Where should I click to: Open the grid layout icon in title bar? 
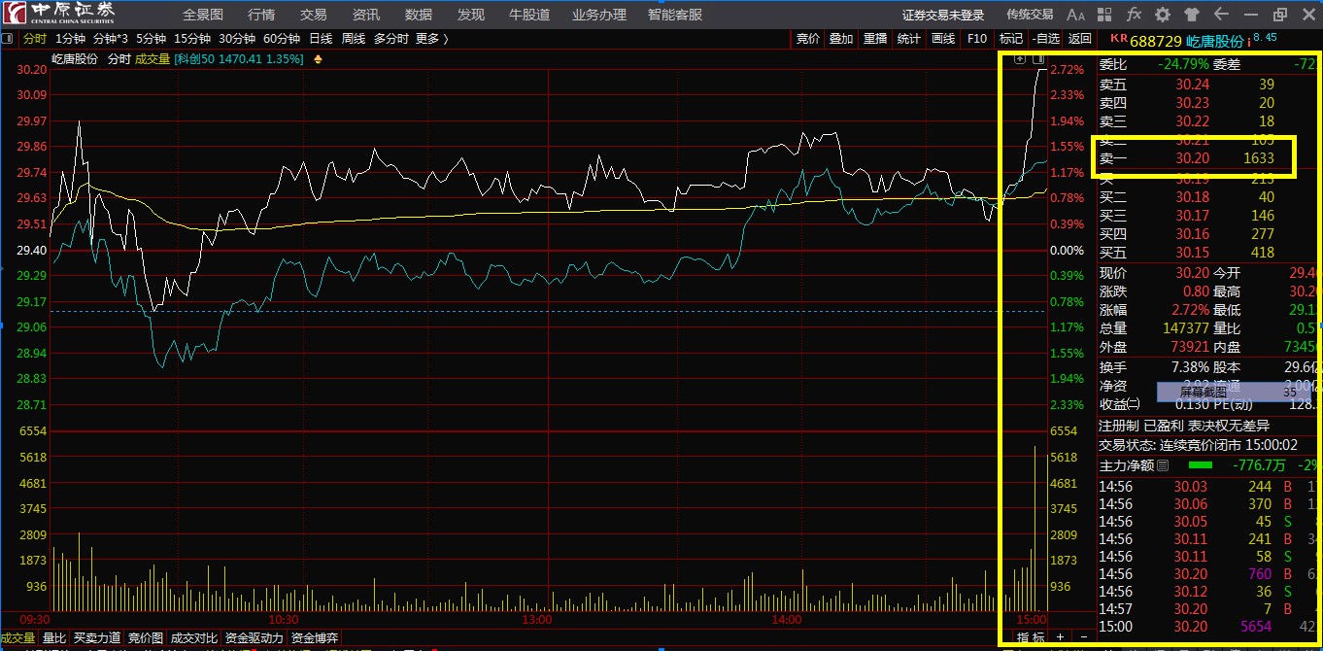click(x=1105, y=15)
